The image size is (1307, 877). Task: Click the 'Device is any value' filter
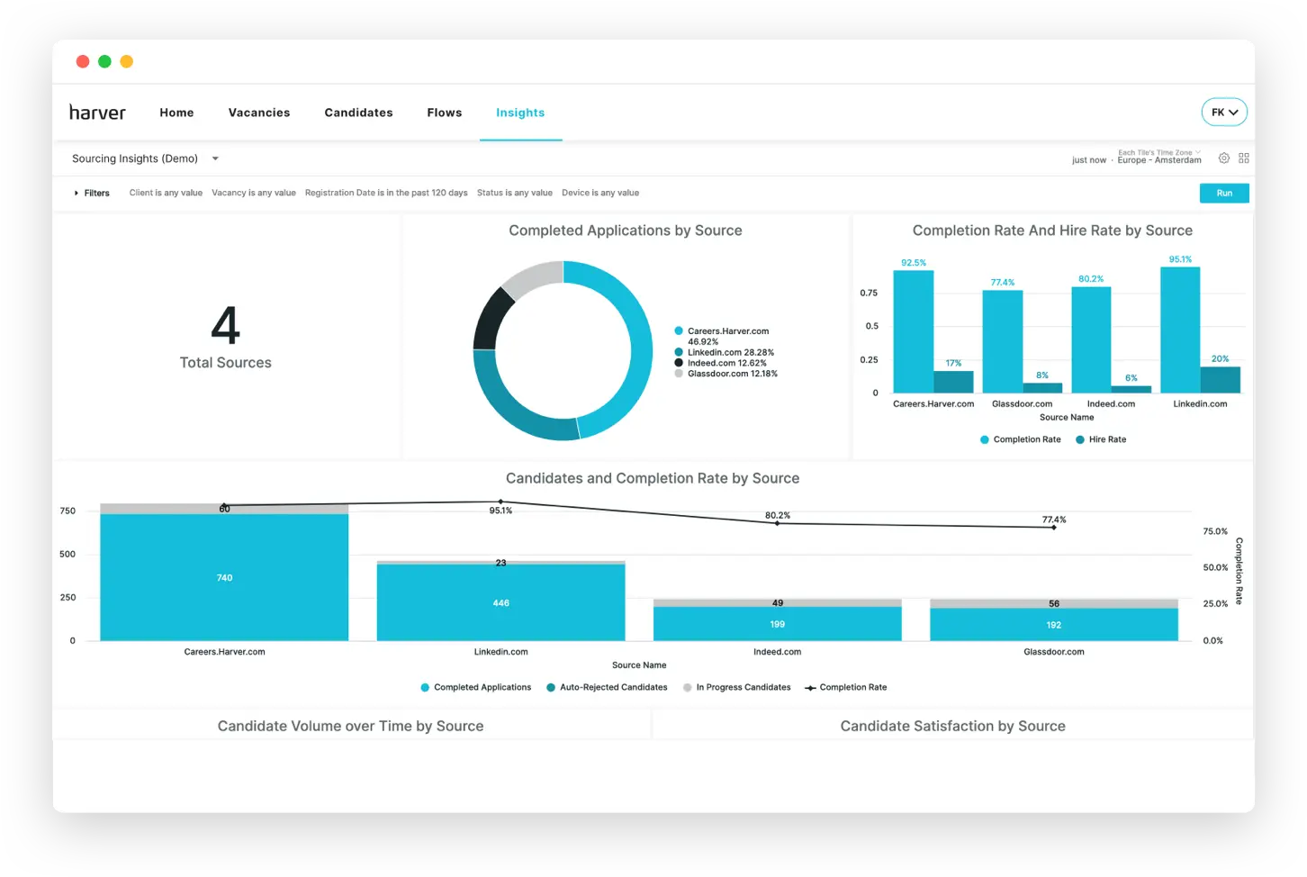point(600,193)
